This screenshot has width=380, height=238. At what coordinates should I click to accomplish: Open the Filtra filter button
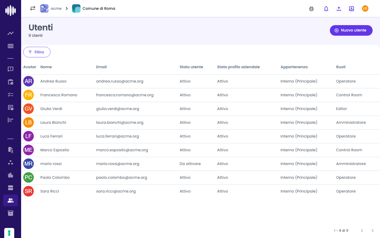(x=37, y=52)
